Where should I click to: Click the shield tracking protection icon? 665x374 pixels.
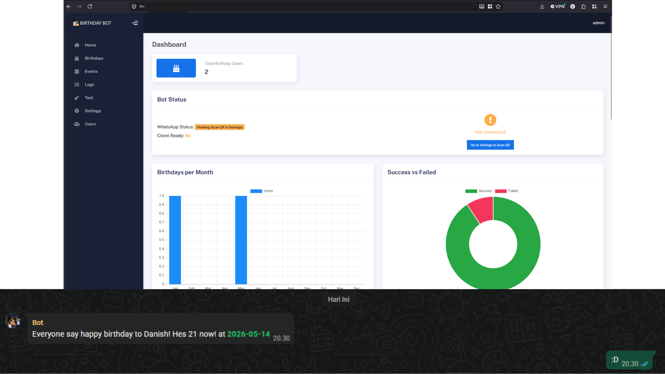pos(134,7)
